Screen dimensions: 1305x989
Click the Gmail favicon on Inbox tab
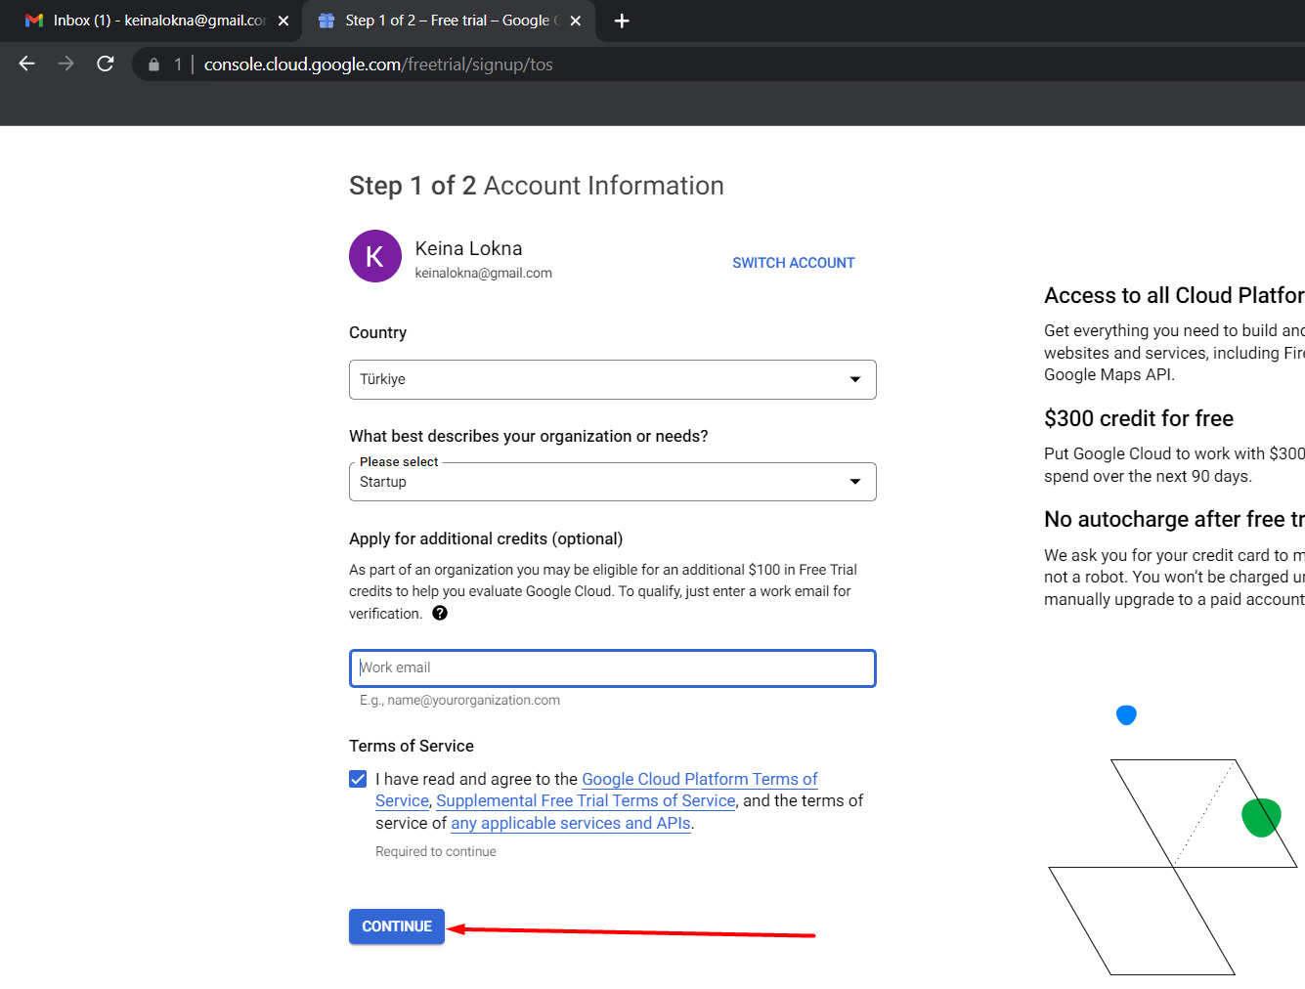[x=34, y=21]
